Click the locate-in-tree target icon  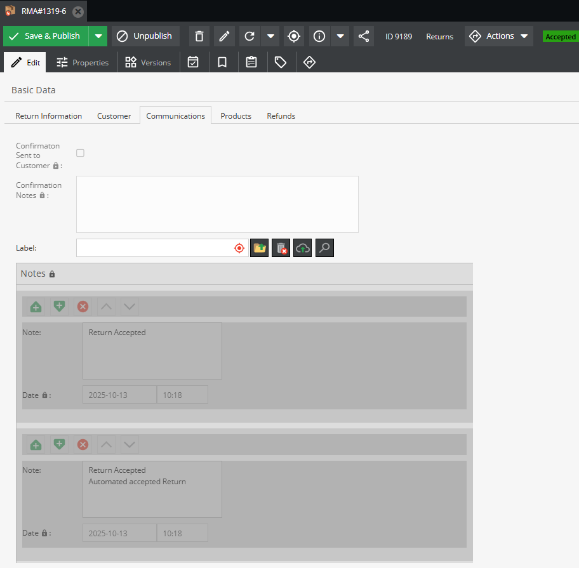coord(293,36)
